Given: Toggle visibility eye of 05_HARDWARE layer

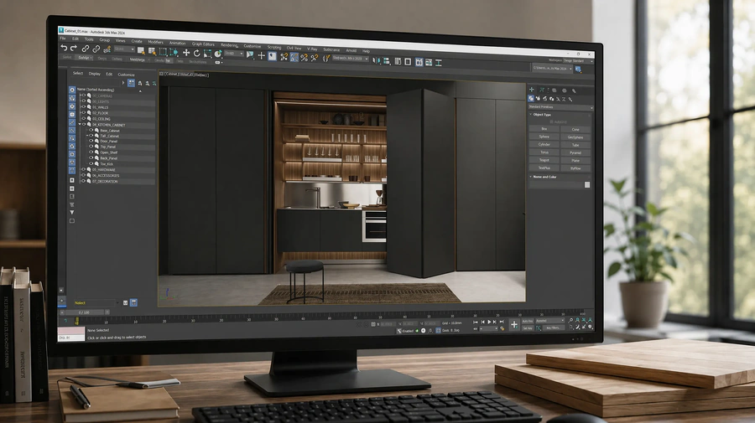Looking at the screenshot, I should point(84,170).
